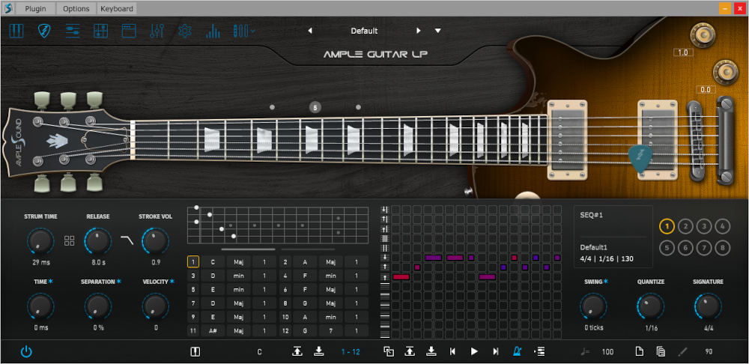Click the save sequence download icon
This screenshot has width=749, height=364.
point(431,352)
